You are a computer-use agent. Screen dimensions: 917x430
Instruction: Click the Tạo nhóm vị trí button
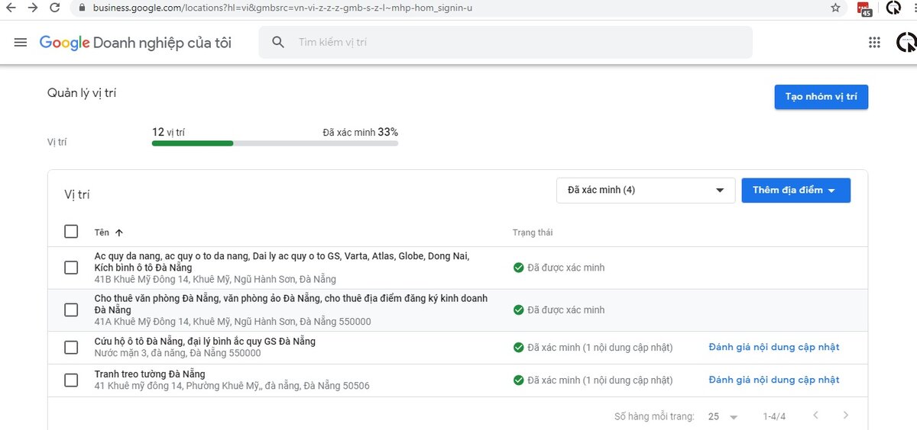pyautogui.click(x=821, y=97)
